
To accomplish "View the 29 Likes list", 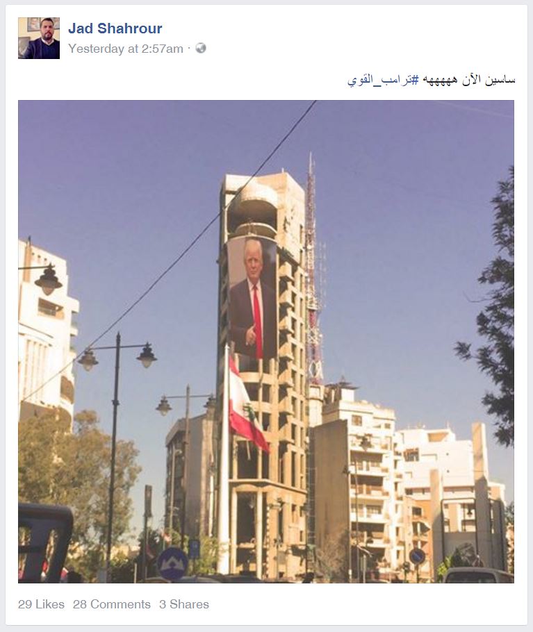I will point(41,604).
